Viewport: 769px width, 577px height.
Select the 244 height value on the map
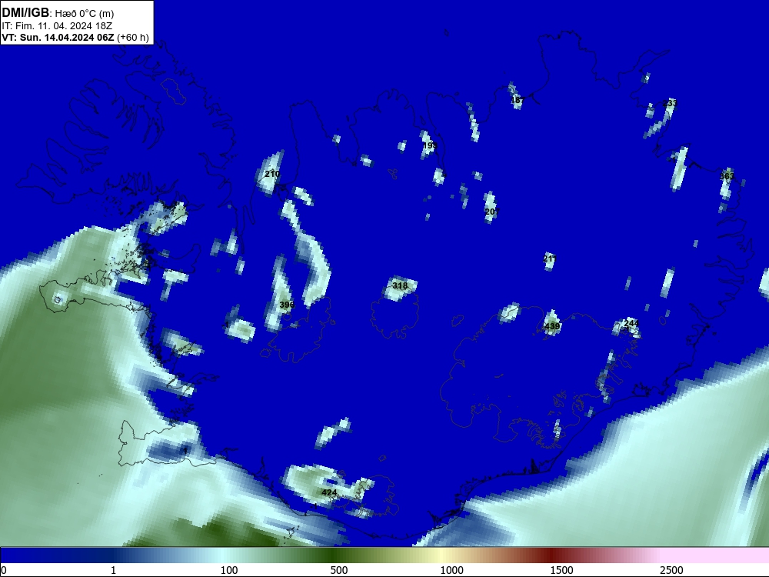click(x=631, y=323)
